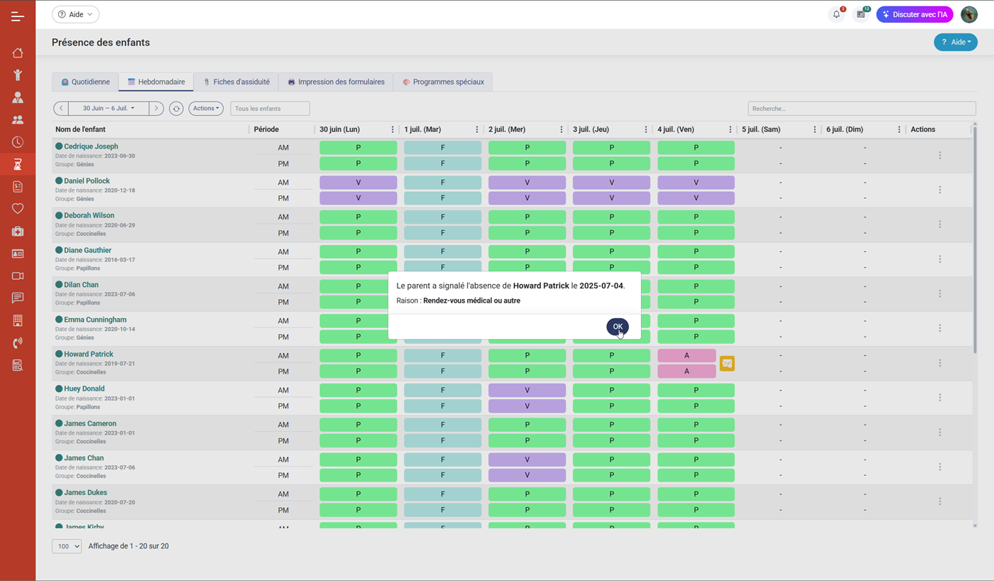Open the Fiches d'assiduité tab

[236, 82]
